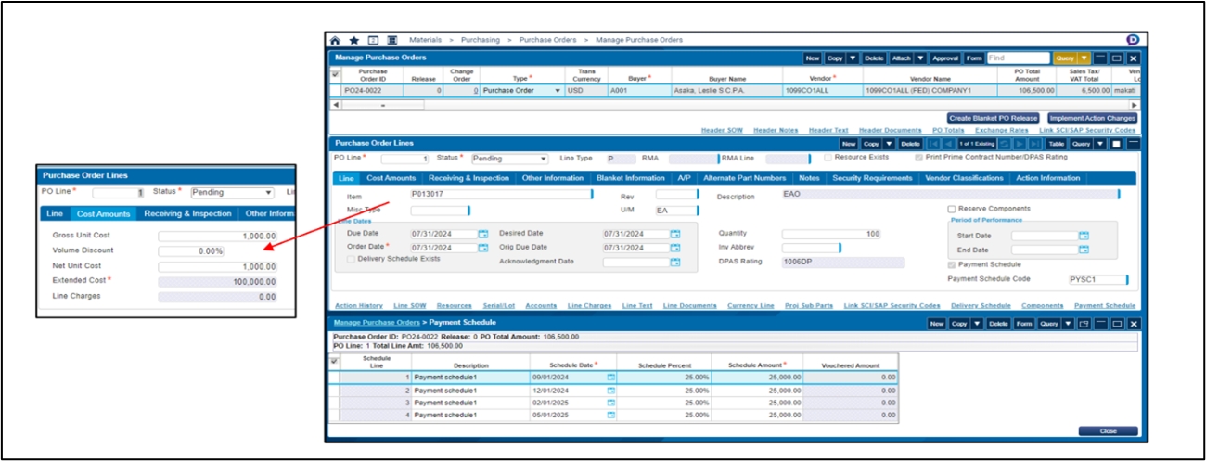Open calendar for 09/01/2024 schedule date
Image resolution: width=1206 pixels, height=461 pixels.
[610, 378]
